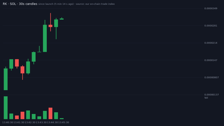
Task: Select the first red candle body
Action: [17, 63]
